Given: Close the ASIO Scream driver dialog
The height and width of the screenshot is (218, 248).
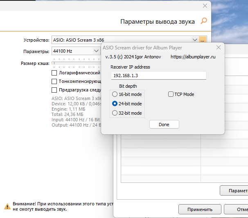Looking at the screenshot, I should point(218,48).
